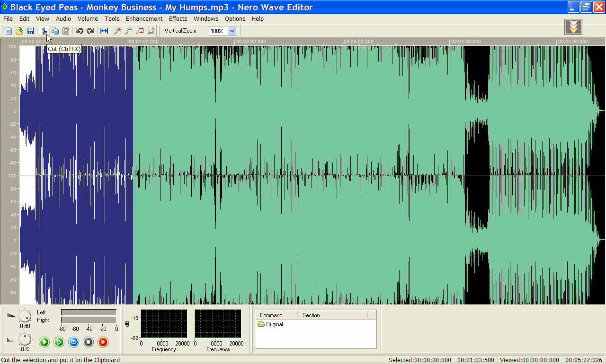Undo the last action

point(80,31)
